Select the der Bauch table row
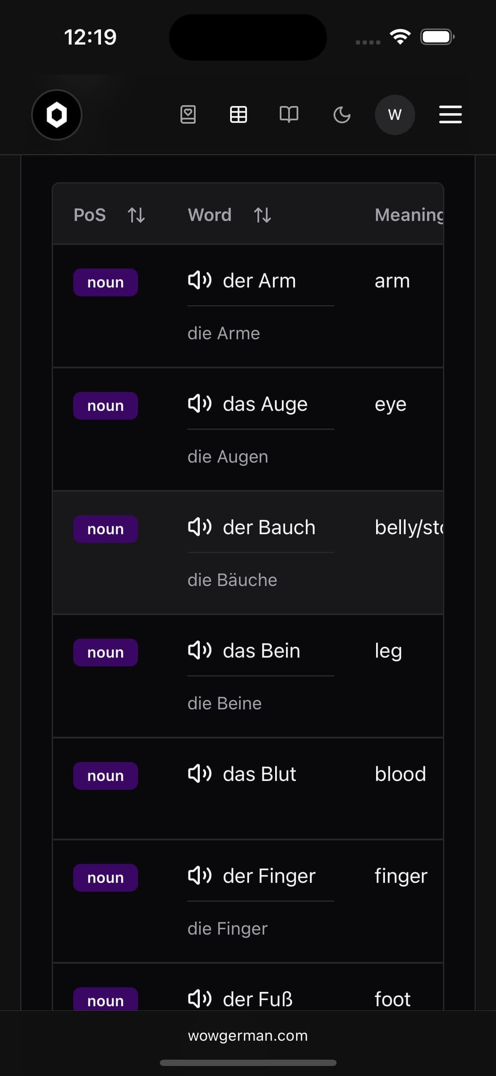Image resolution: width=496 pixels, height=1076 pixels. point(248,552)
